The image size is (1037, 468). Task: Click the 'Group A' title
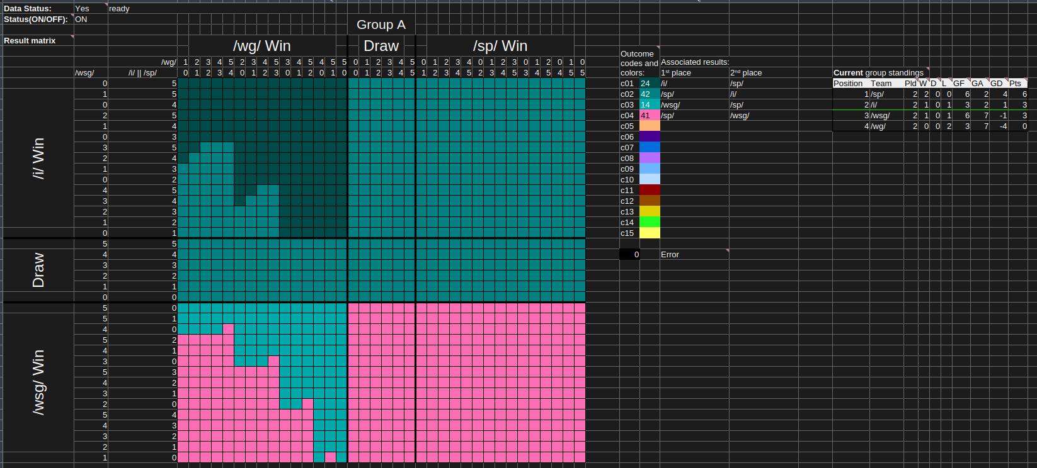coord(381,25)
